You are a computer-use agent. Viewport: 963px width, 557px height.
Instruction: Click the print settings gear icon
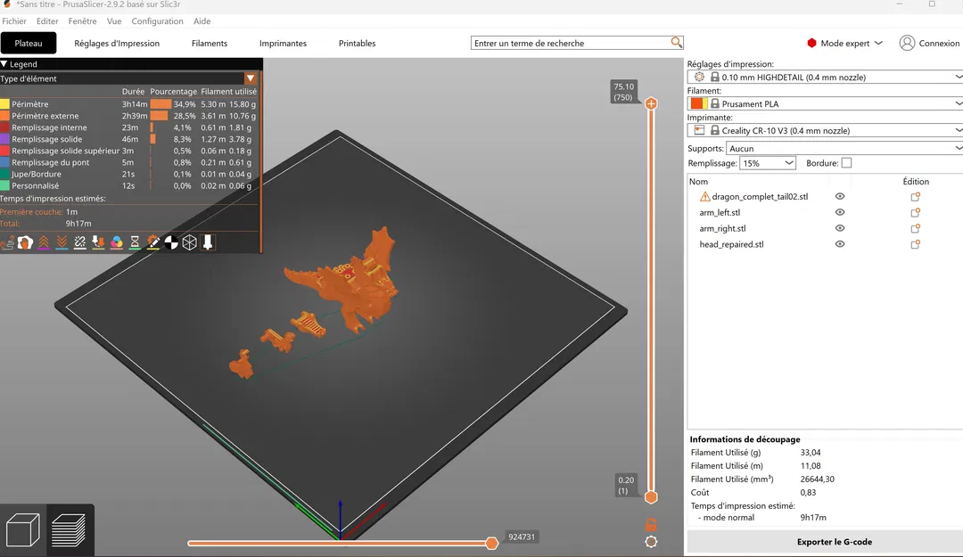(699, 77)
